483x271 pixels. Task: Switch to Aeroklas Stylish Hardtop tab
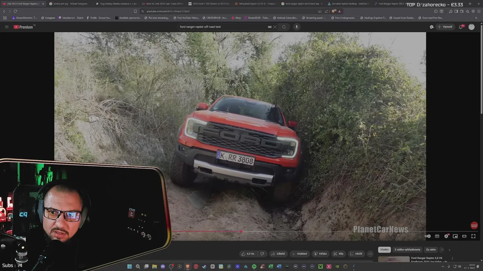(348, 4)
